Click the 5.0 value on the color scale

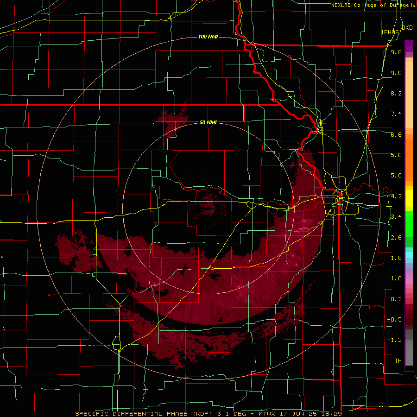(x=396, y=176)
